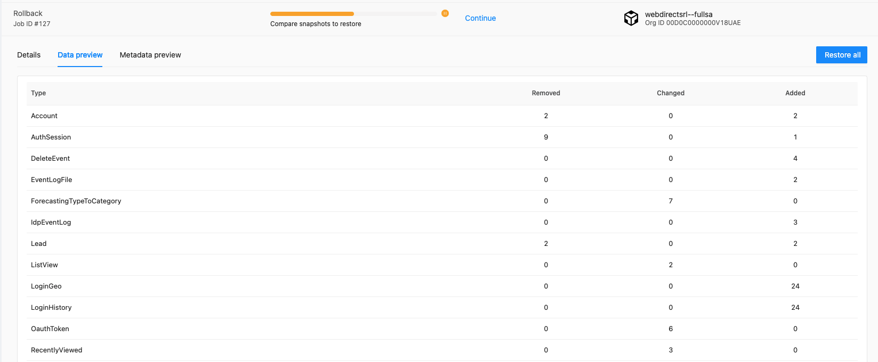This screenshot has height=362, width=878.
Task: Click the Changed column header
Action: (670, 93)
